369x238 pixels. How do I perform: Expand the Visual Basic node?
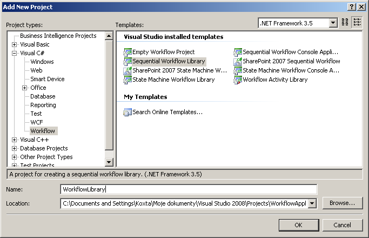pos(15,44)
